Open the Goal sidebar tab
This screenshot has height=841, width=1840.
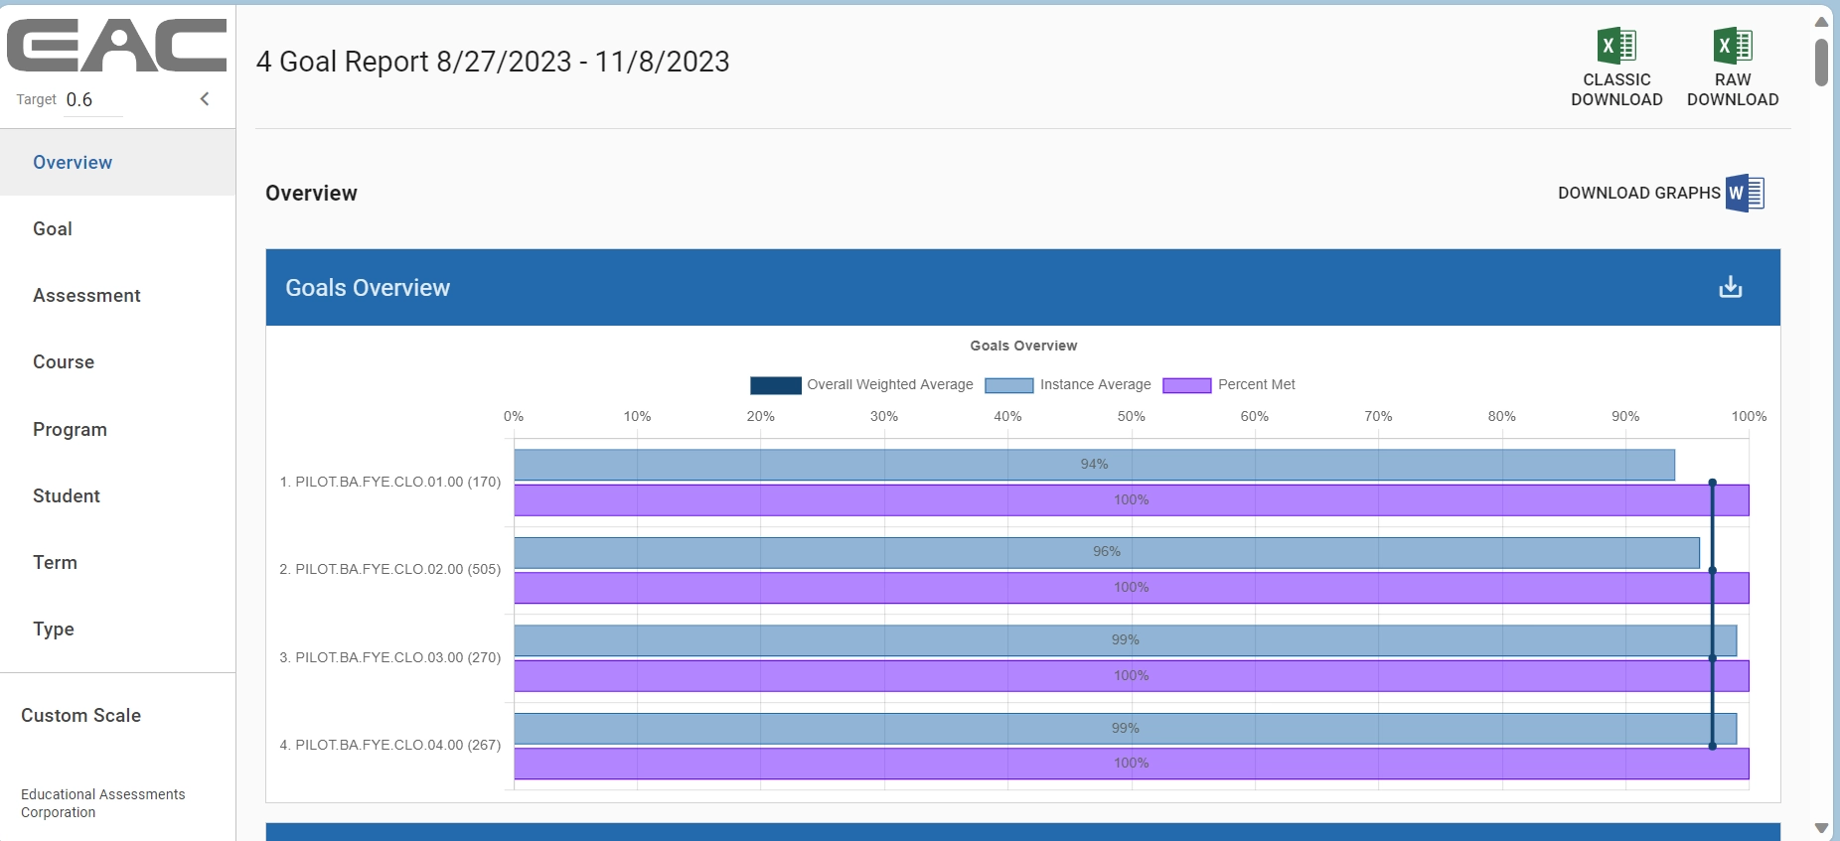point(117,228)
